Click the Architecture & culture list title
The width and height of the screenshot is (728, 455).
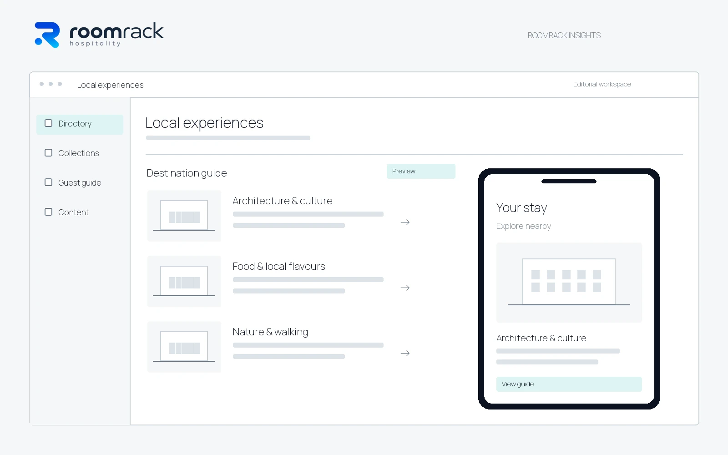(x=283, y=201)
